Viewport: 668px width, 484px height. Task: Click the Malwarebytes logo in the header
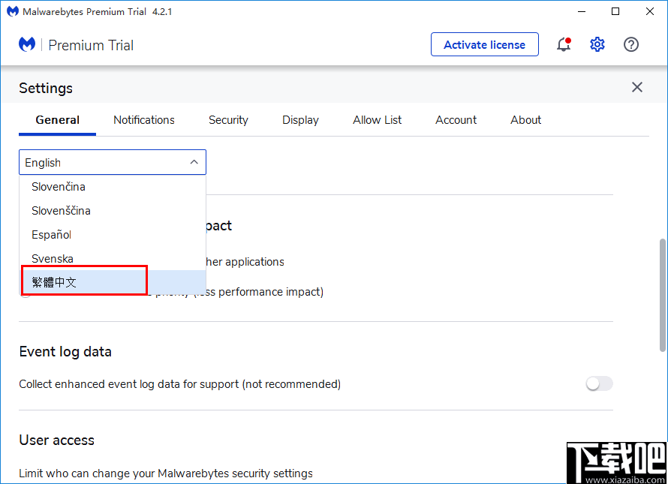[27, 44]
